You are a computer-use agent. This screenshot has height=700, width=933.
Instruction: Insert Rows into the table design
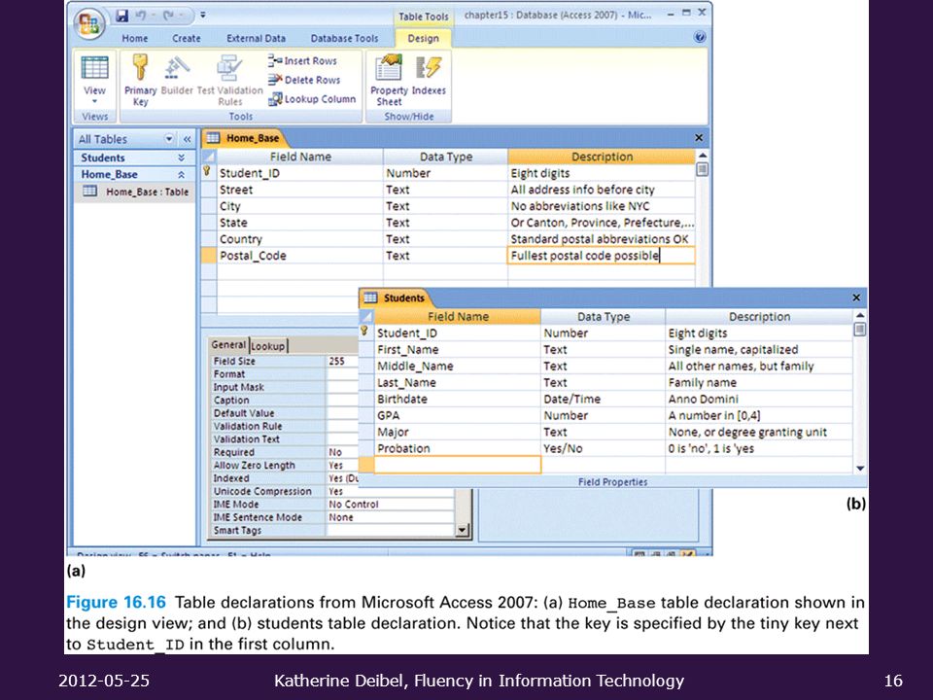tap(302, 60)
